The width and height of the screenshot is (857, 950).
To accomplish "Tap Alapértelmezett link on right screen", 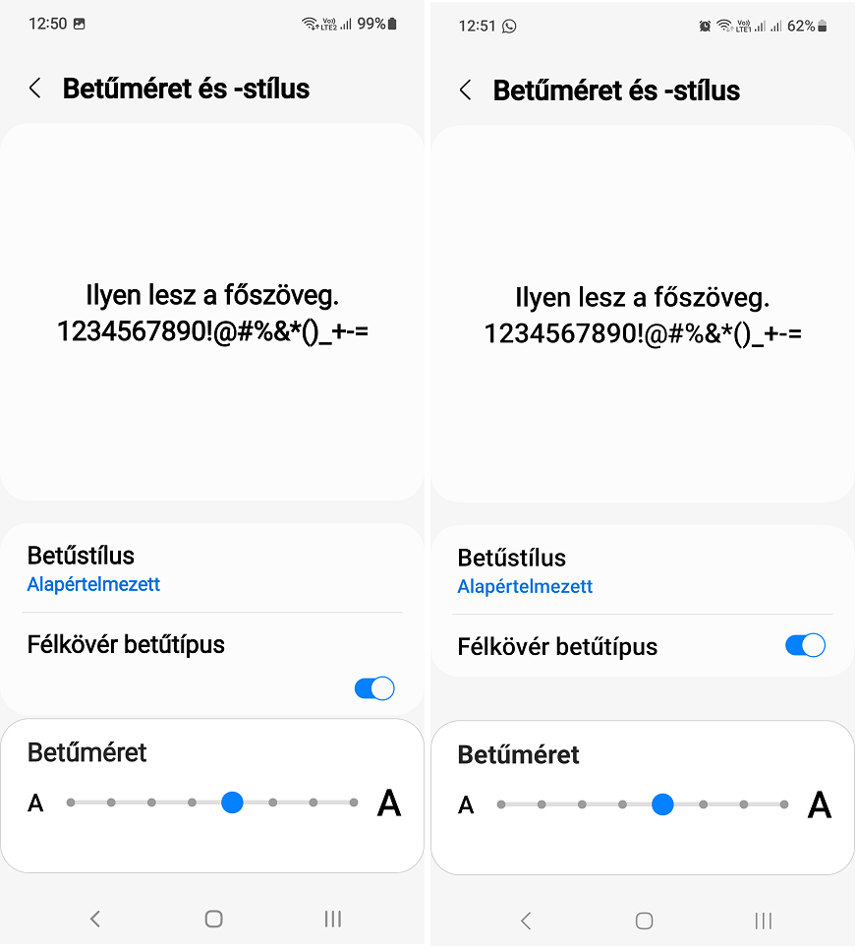I will coord(525,587).
